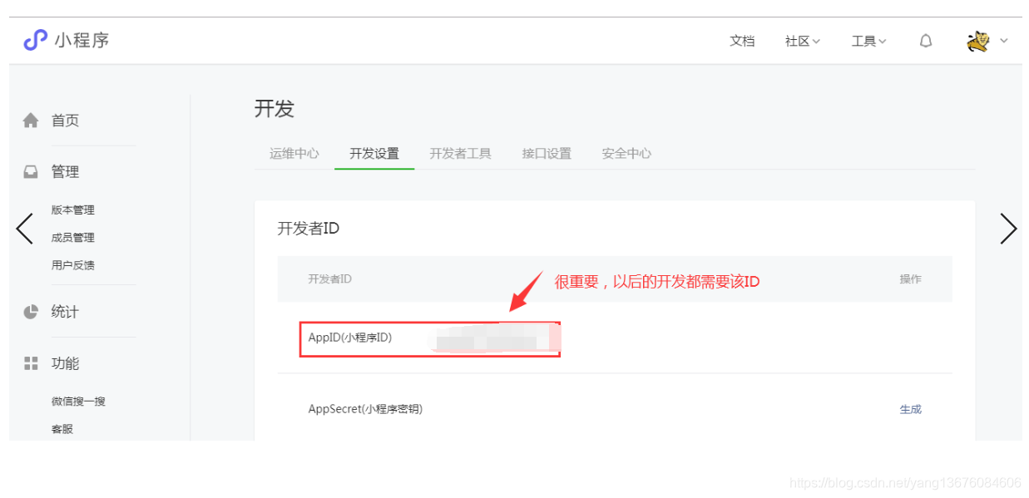Open the 接口设置 tab
This screenshot has width=1029, height=498.
click(547, 153)
